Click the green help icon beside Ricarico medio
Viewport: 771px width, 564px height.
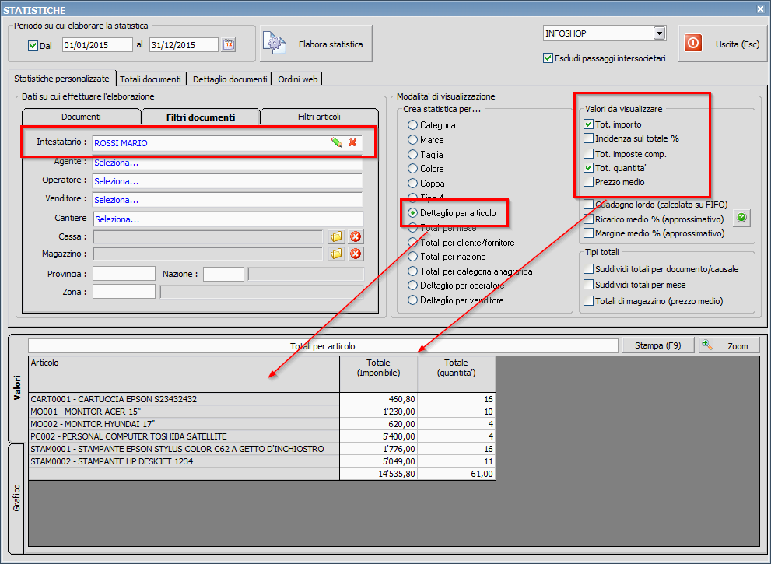click(x=741, y=219)
